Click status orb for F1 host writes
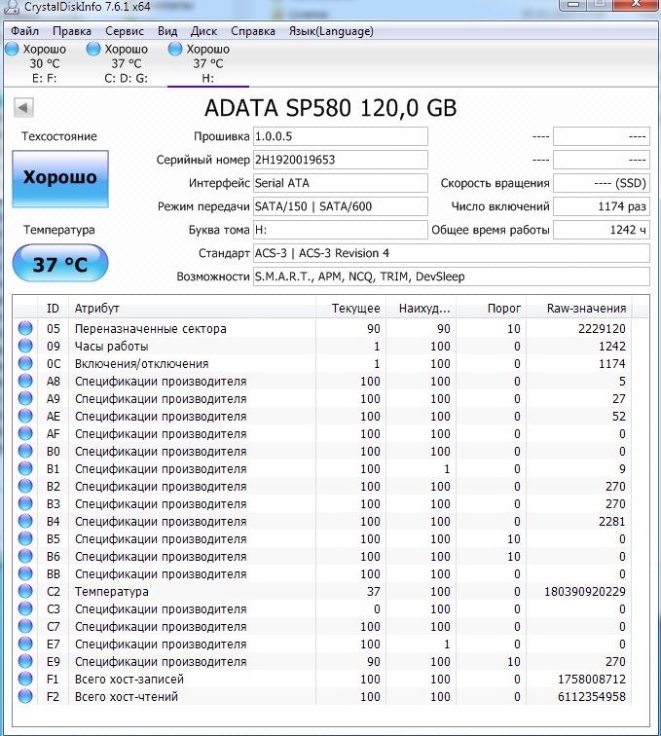The image size is (661, 736). [25, 679]
